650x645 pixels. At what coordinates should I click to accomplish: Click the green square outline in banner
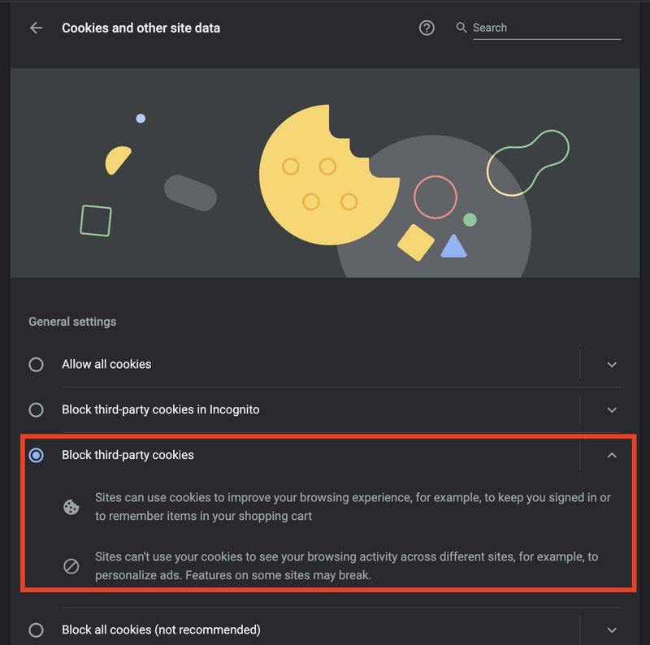click(x=96, y=220)
